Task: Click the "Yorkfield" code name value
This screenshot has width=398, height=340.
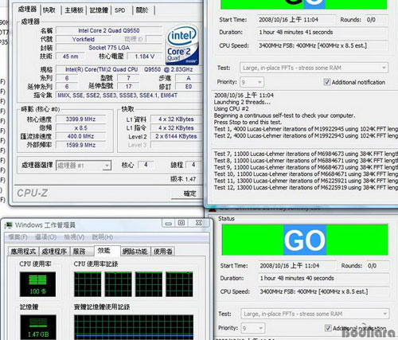Action: point(84,39)
